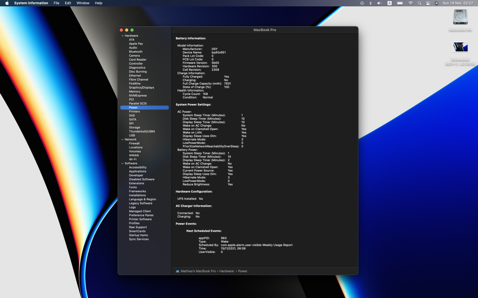The image size is (478, 298).
Task: Activate the Siri icon in menu bar
Action: 437,3
